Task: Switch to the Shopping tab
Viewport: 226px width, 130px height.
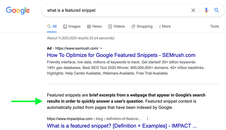Action: [x=142, y=26]
